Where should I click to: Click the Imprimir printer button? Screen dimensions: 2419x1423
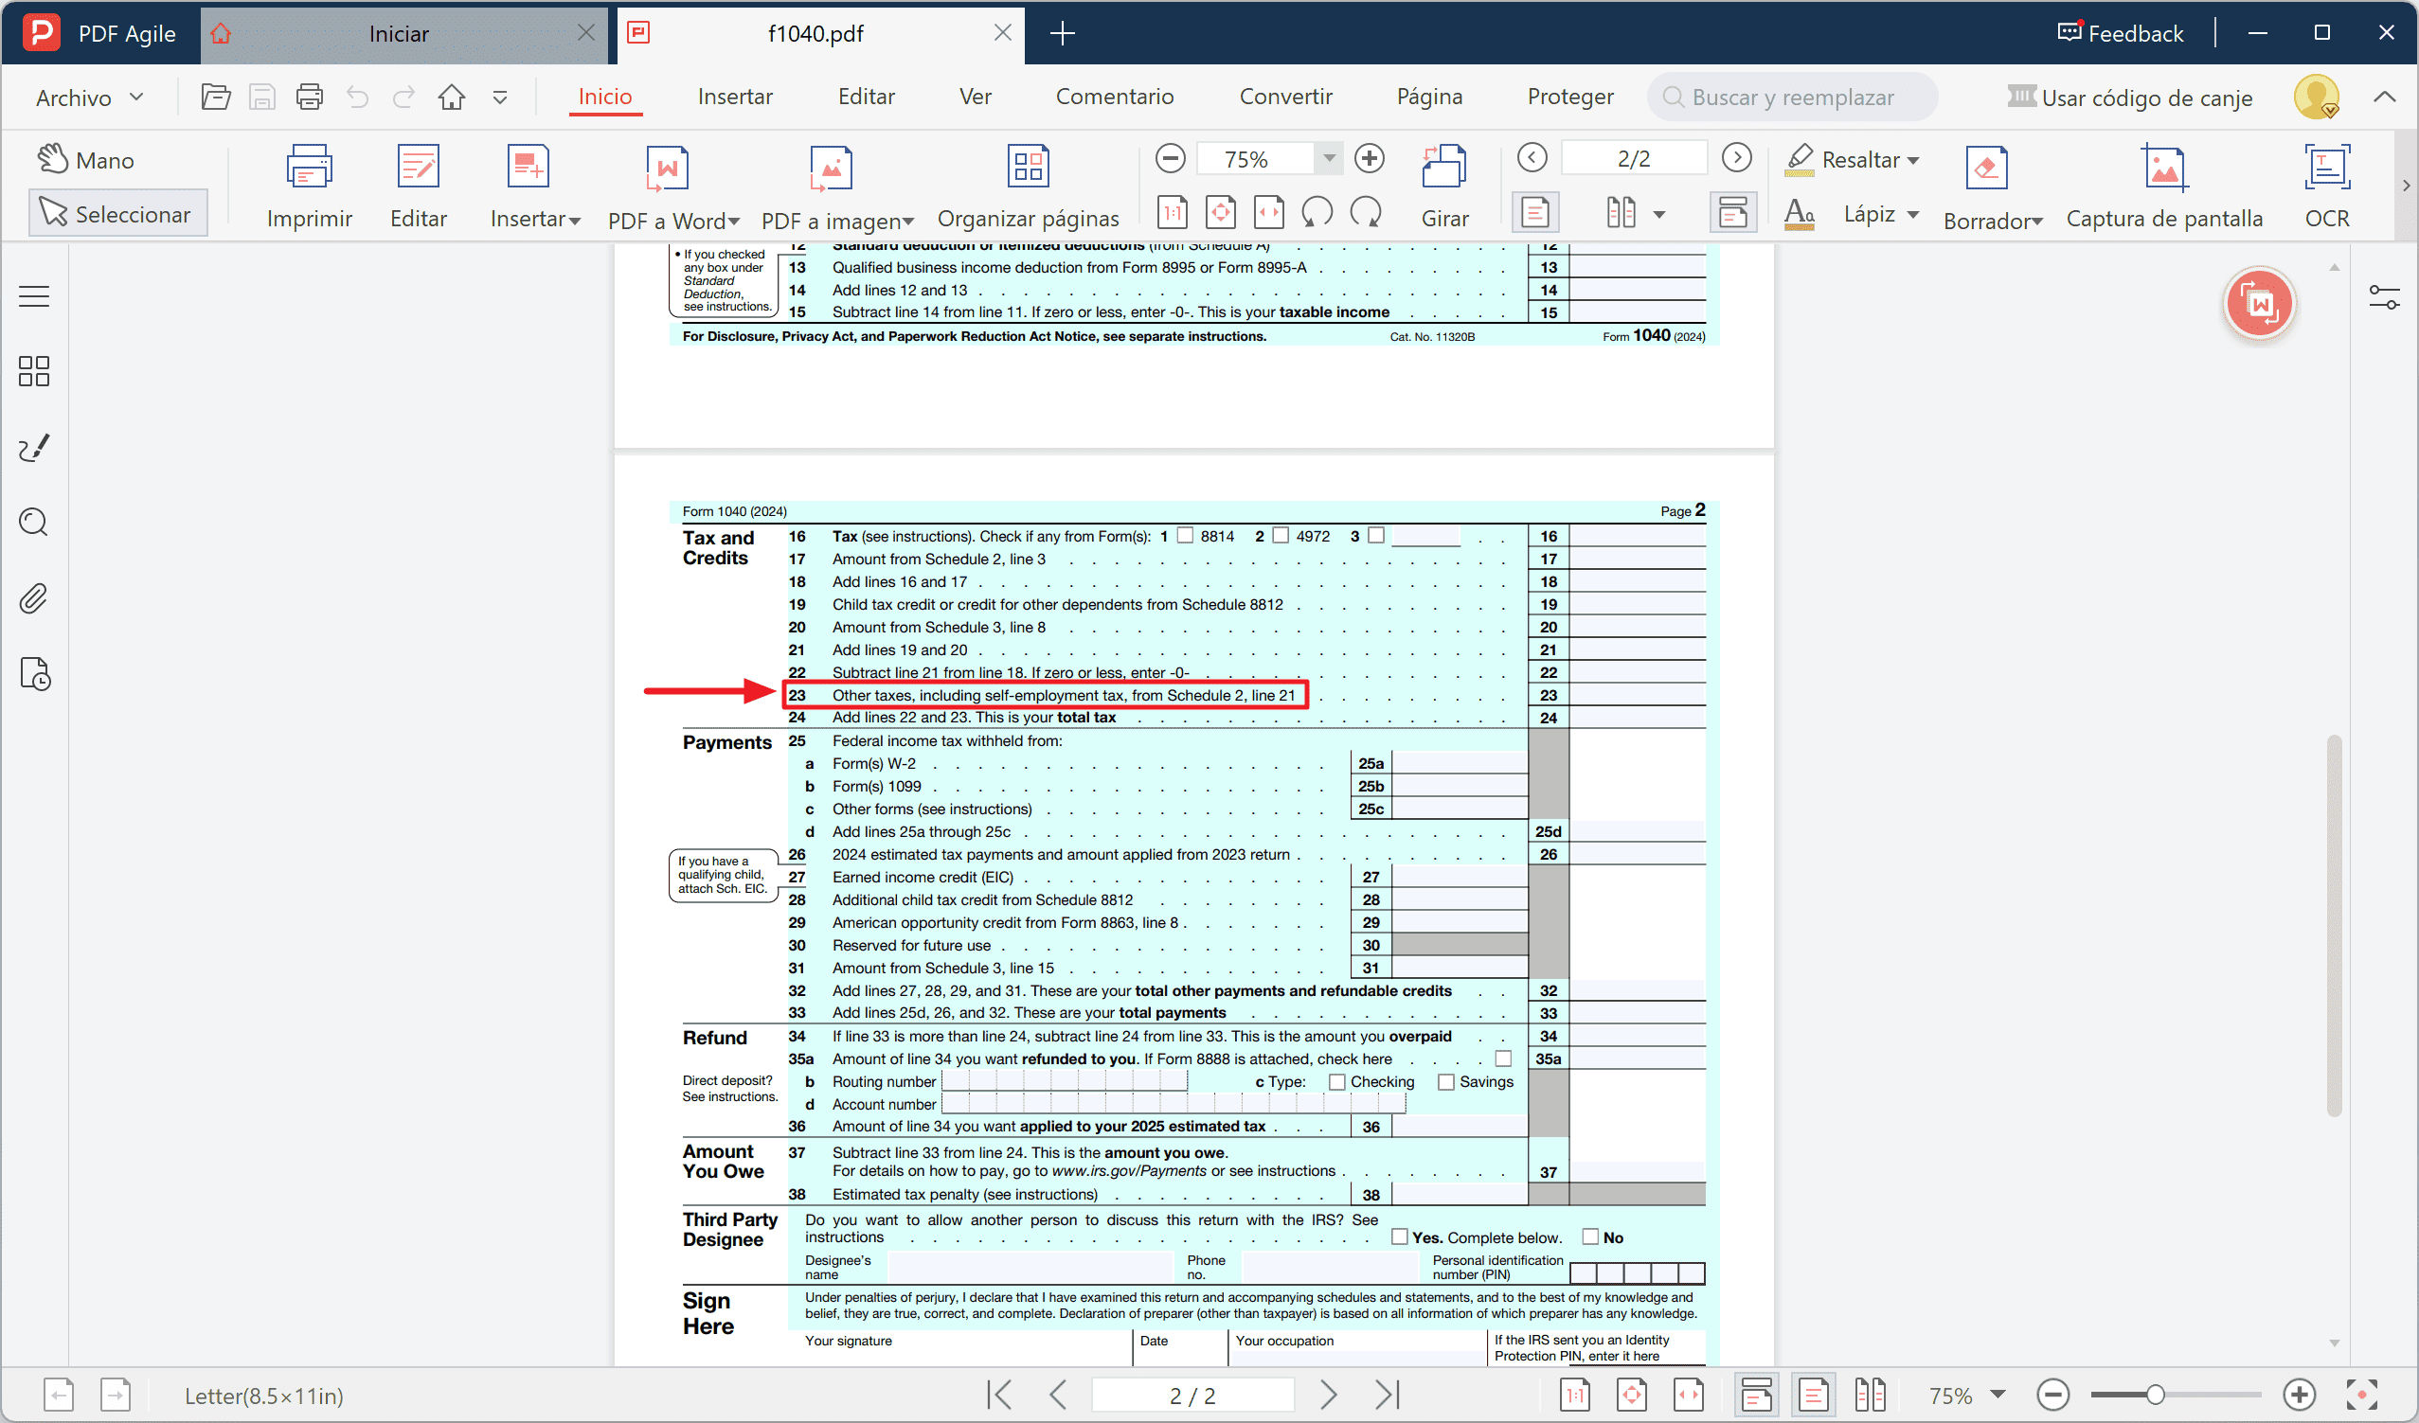309,188
